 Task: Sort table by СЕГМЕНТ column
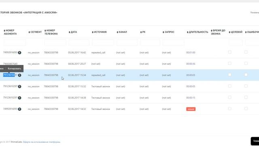tap(35, 32)
